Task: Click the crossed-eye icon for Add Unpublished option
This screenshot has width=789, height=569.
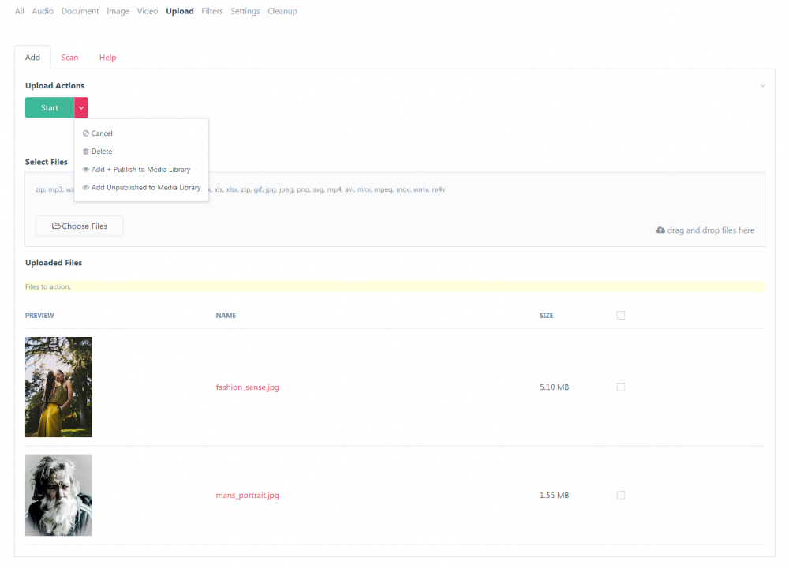Action: coord(87,187)
